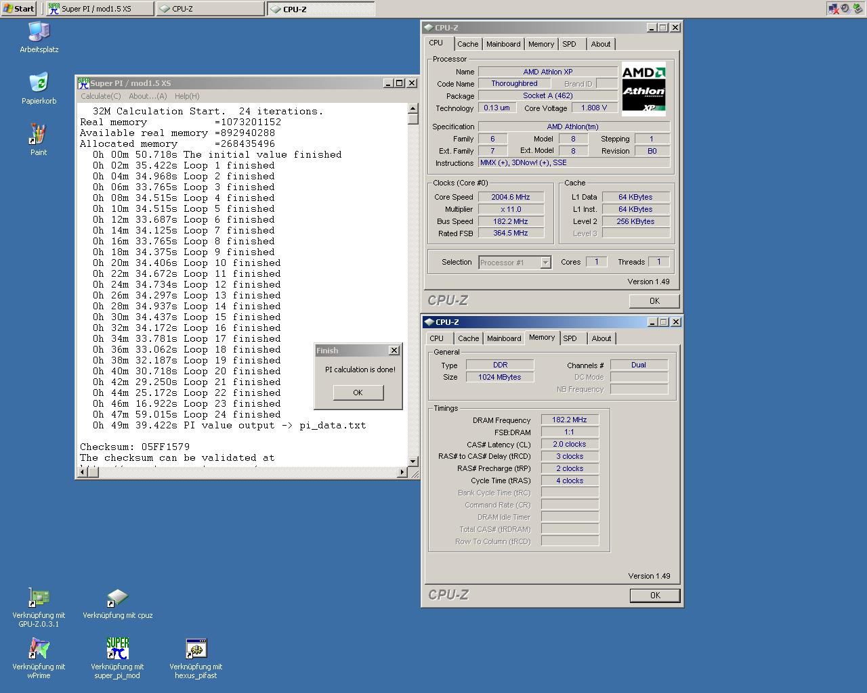
Task: Click the memory Size 1024 MBytes field
Action: coord(500,377)
